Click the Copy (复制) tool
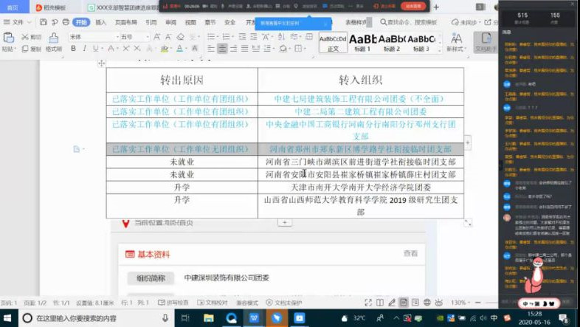The image size is (580, 327). pos(31,49)
